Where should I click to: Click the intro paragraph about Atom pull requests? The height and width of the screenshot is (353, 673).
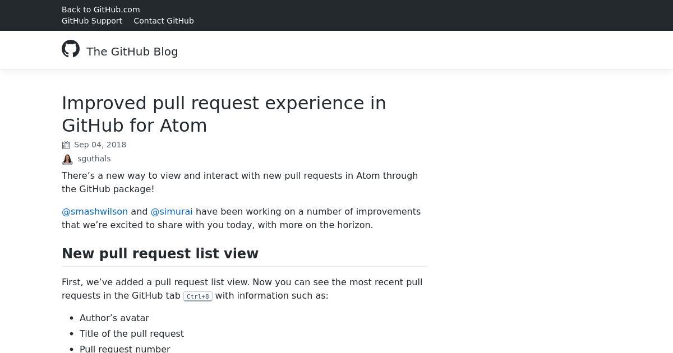[x=240, y=182]
